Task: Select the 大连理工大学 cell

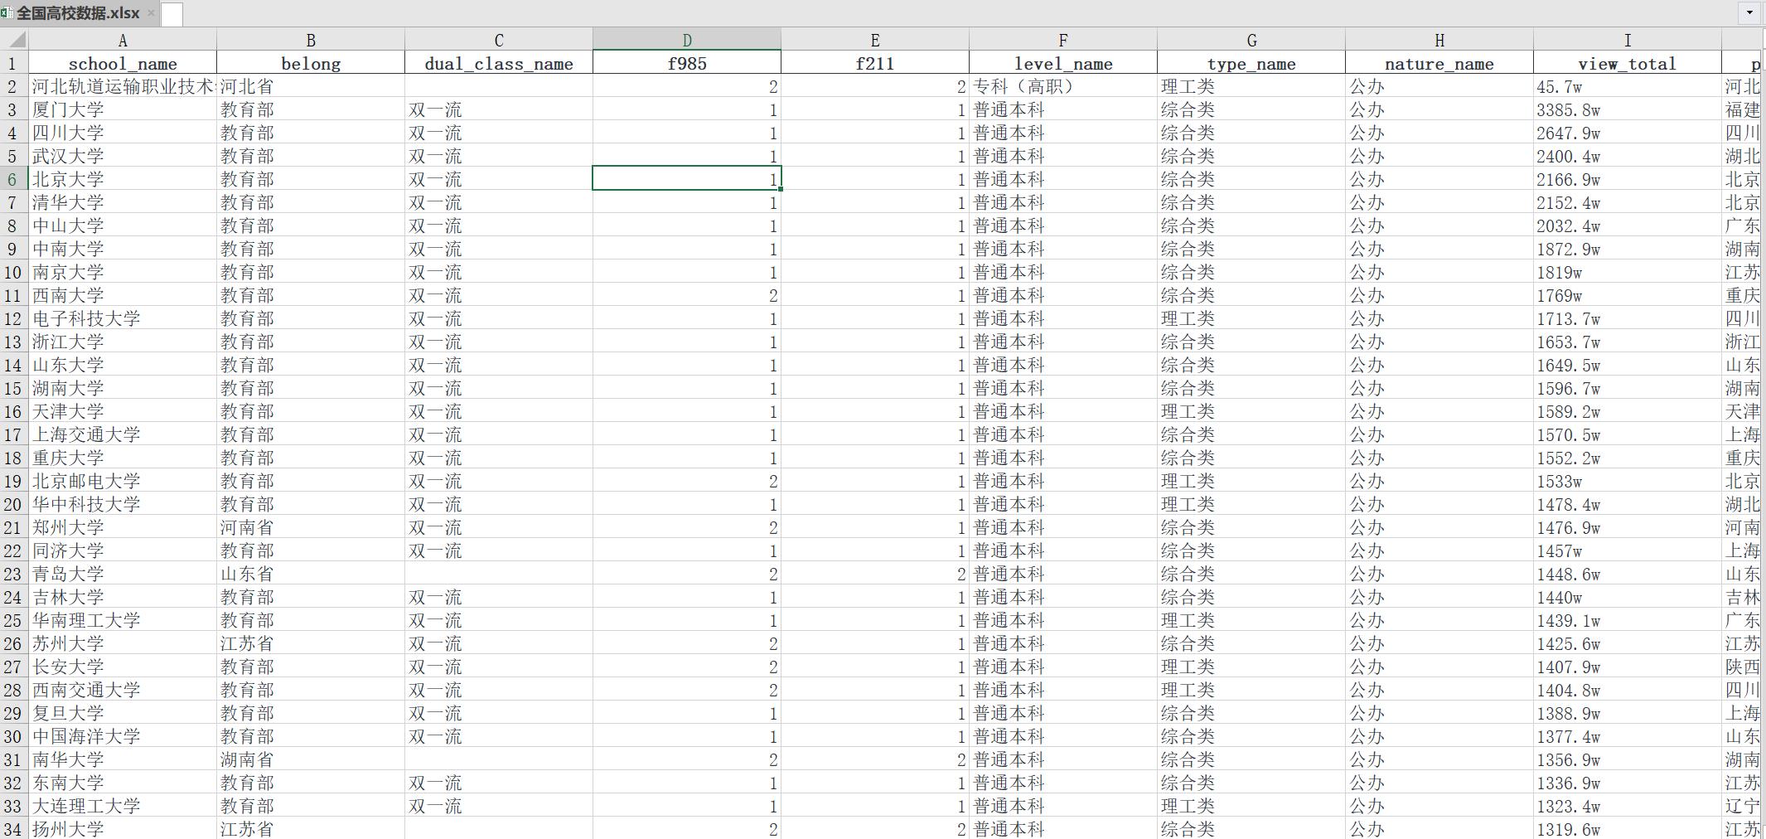Action: [x=123, y=806]
